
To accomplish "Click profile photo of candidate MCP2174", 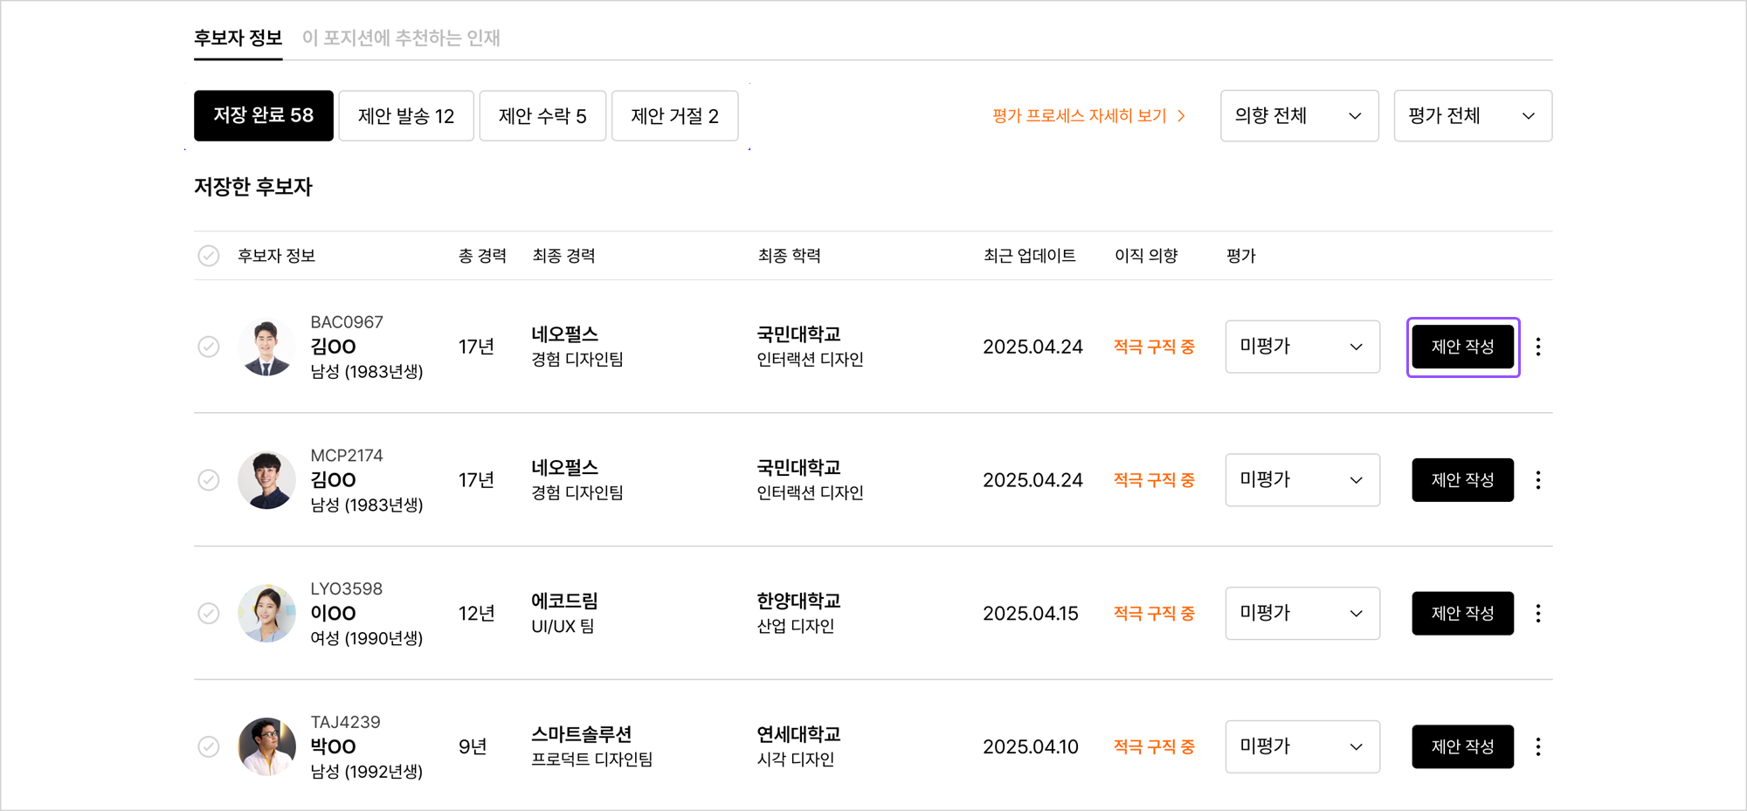I will (x=266, y=480).
